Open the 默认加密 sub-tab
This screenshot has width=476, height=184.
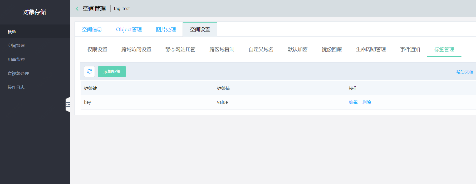298,49
